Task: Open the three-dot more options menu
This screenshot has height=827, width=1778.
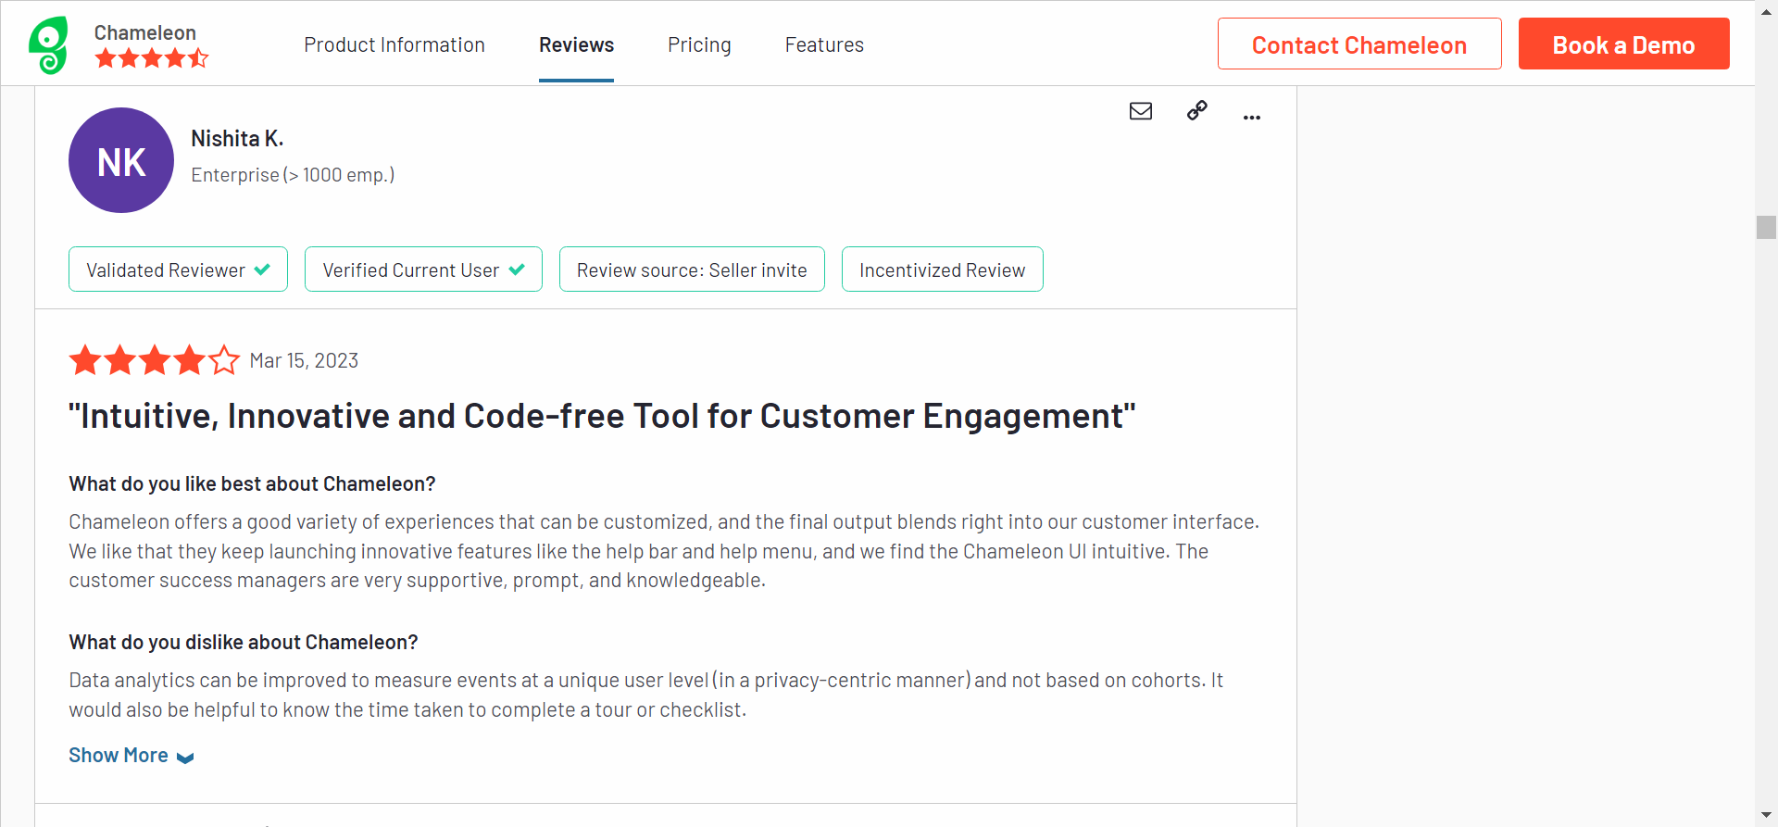Action: [x=1252, y=118]
